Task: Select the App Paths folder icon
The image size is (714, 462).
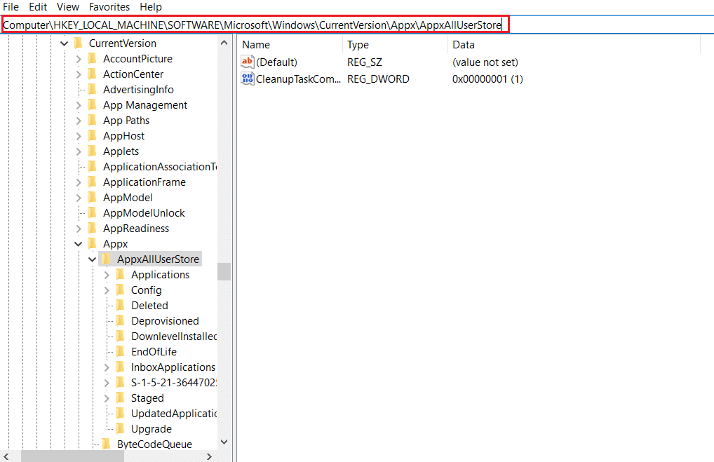Action: [x=93, y=121]
